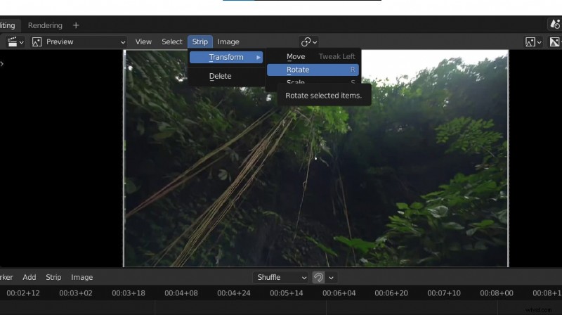Choose Move from the Transform submenu
This screenshot has height=315, width=562.
click(x=313, y=57)
